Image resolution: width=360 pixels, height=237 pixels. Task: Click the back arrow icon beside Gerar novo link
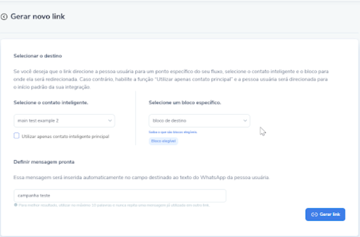pos(5,17)
